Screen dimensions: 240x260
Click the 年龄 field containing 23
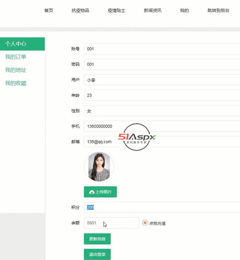[162, 95]
